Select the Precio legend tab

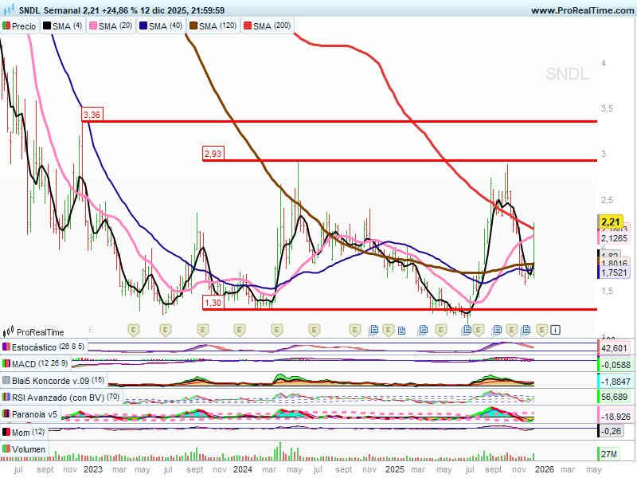click(x=20, y=26)
